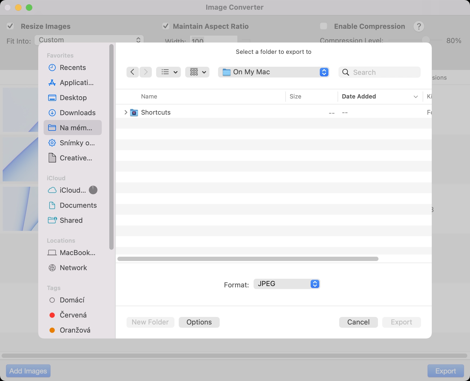
Task: Open the grid grouping options button
Action: (197, 72)
